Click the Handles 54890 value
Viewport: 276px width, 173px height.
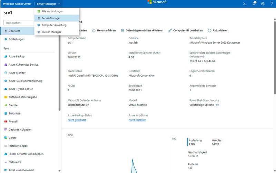click(215, 144)
